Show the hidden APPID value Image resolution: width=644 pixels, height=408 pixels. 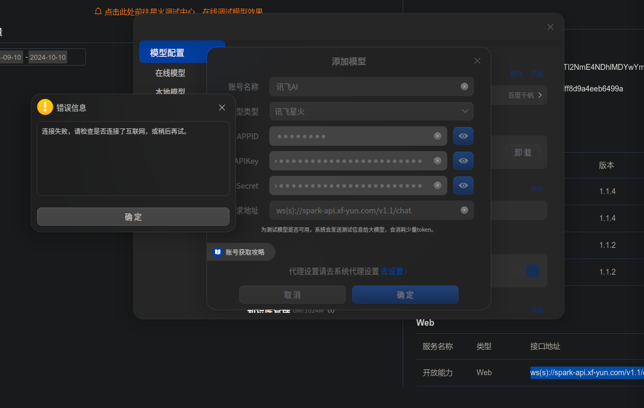pyautogui.click(x=463, y=136)
